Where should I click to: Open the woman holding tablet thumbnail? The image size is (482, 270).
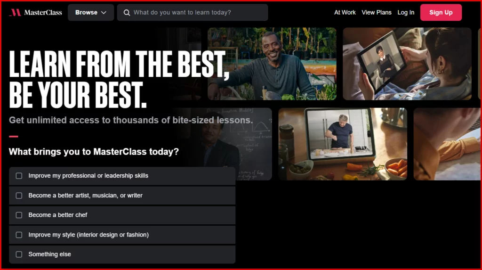click(407, 64)
